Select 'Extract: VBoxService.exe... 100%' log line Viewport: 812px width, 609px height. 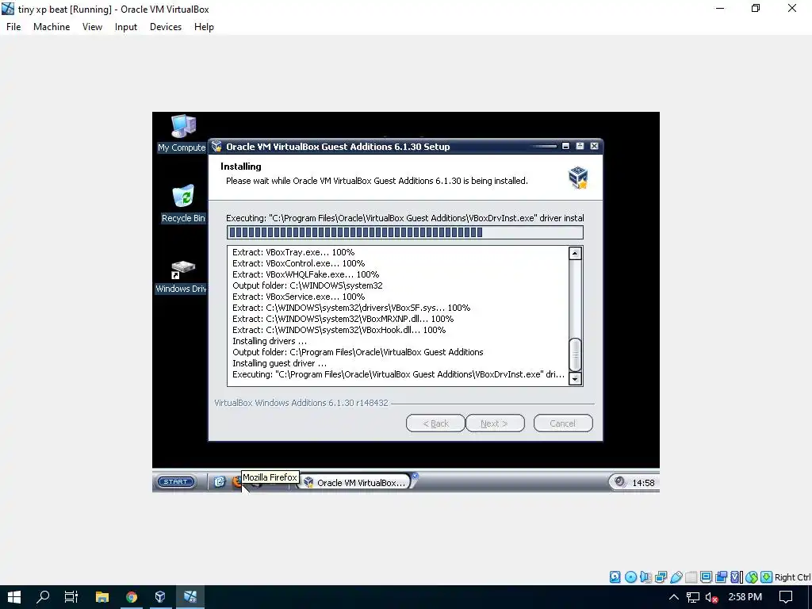(298, 297)
